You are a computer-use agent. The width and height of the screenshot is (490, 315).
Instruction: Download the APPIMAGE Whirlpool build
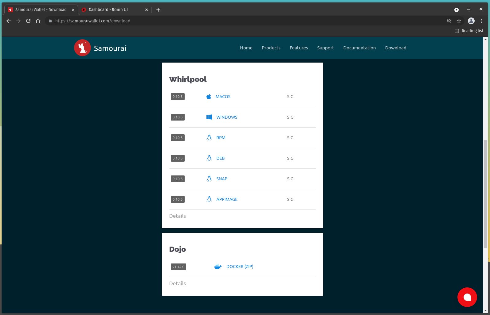point(227,199)
